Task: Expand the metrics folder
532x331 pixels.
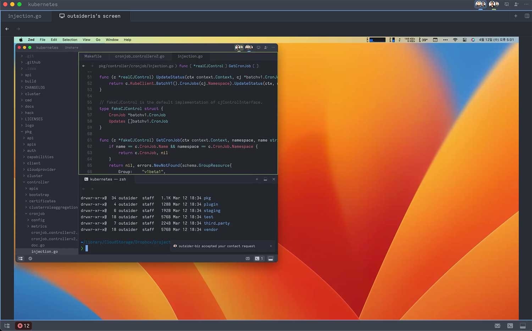Action: [47, 226]
